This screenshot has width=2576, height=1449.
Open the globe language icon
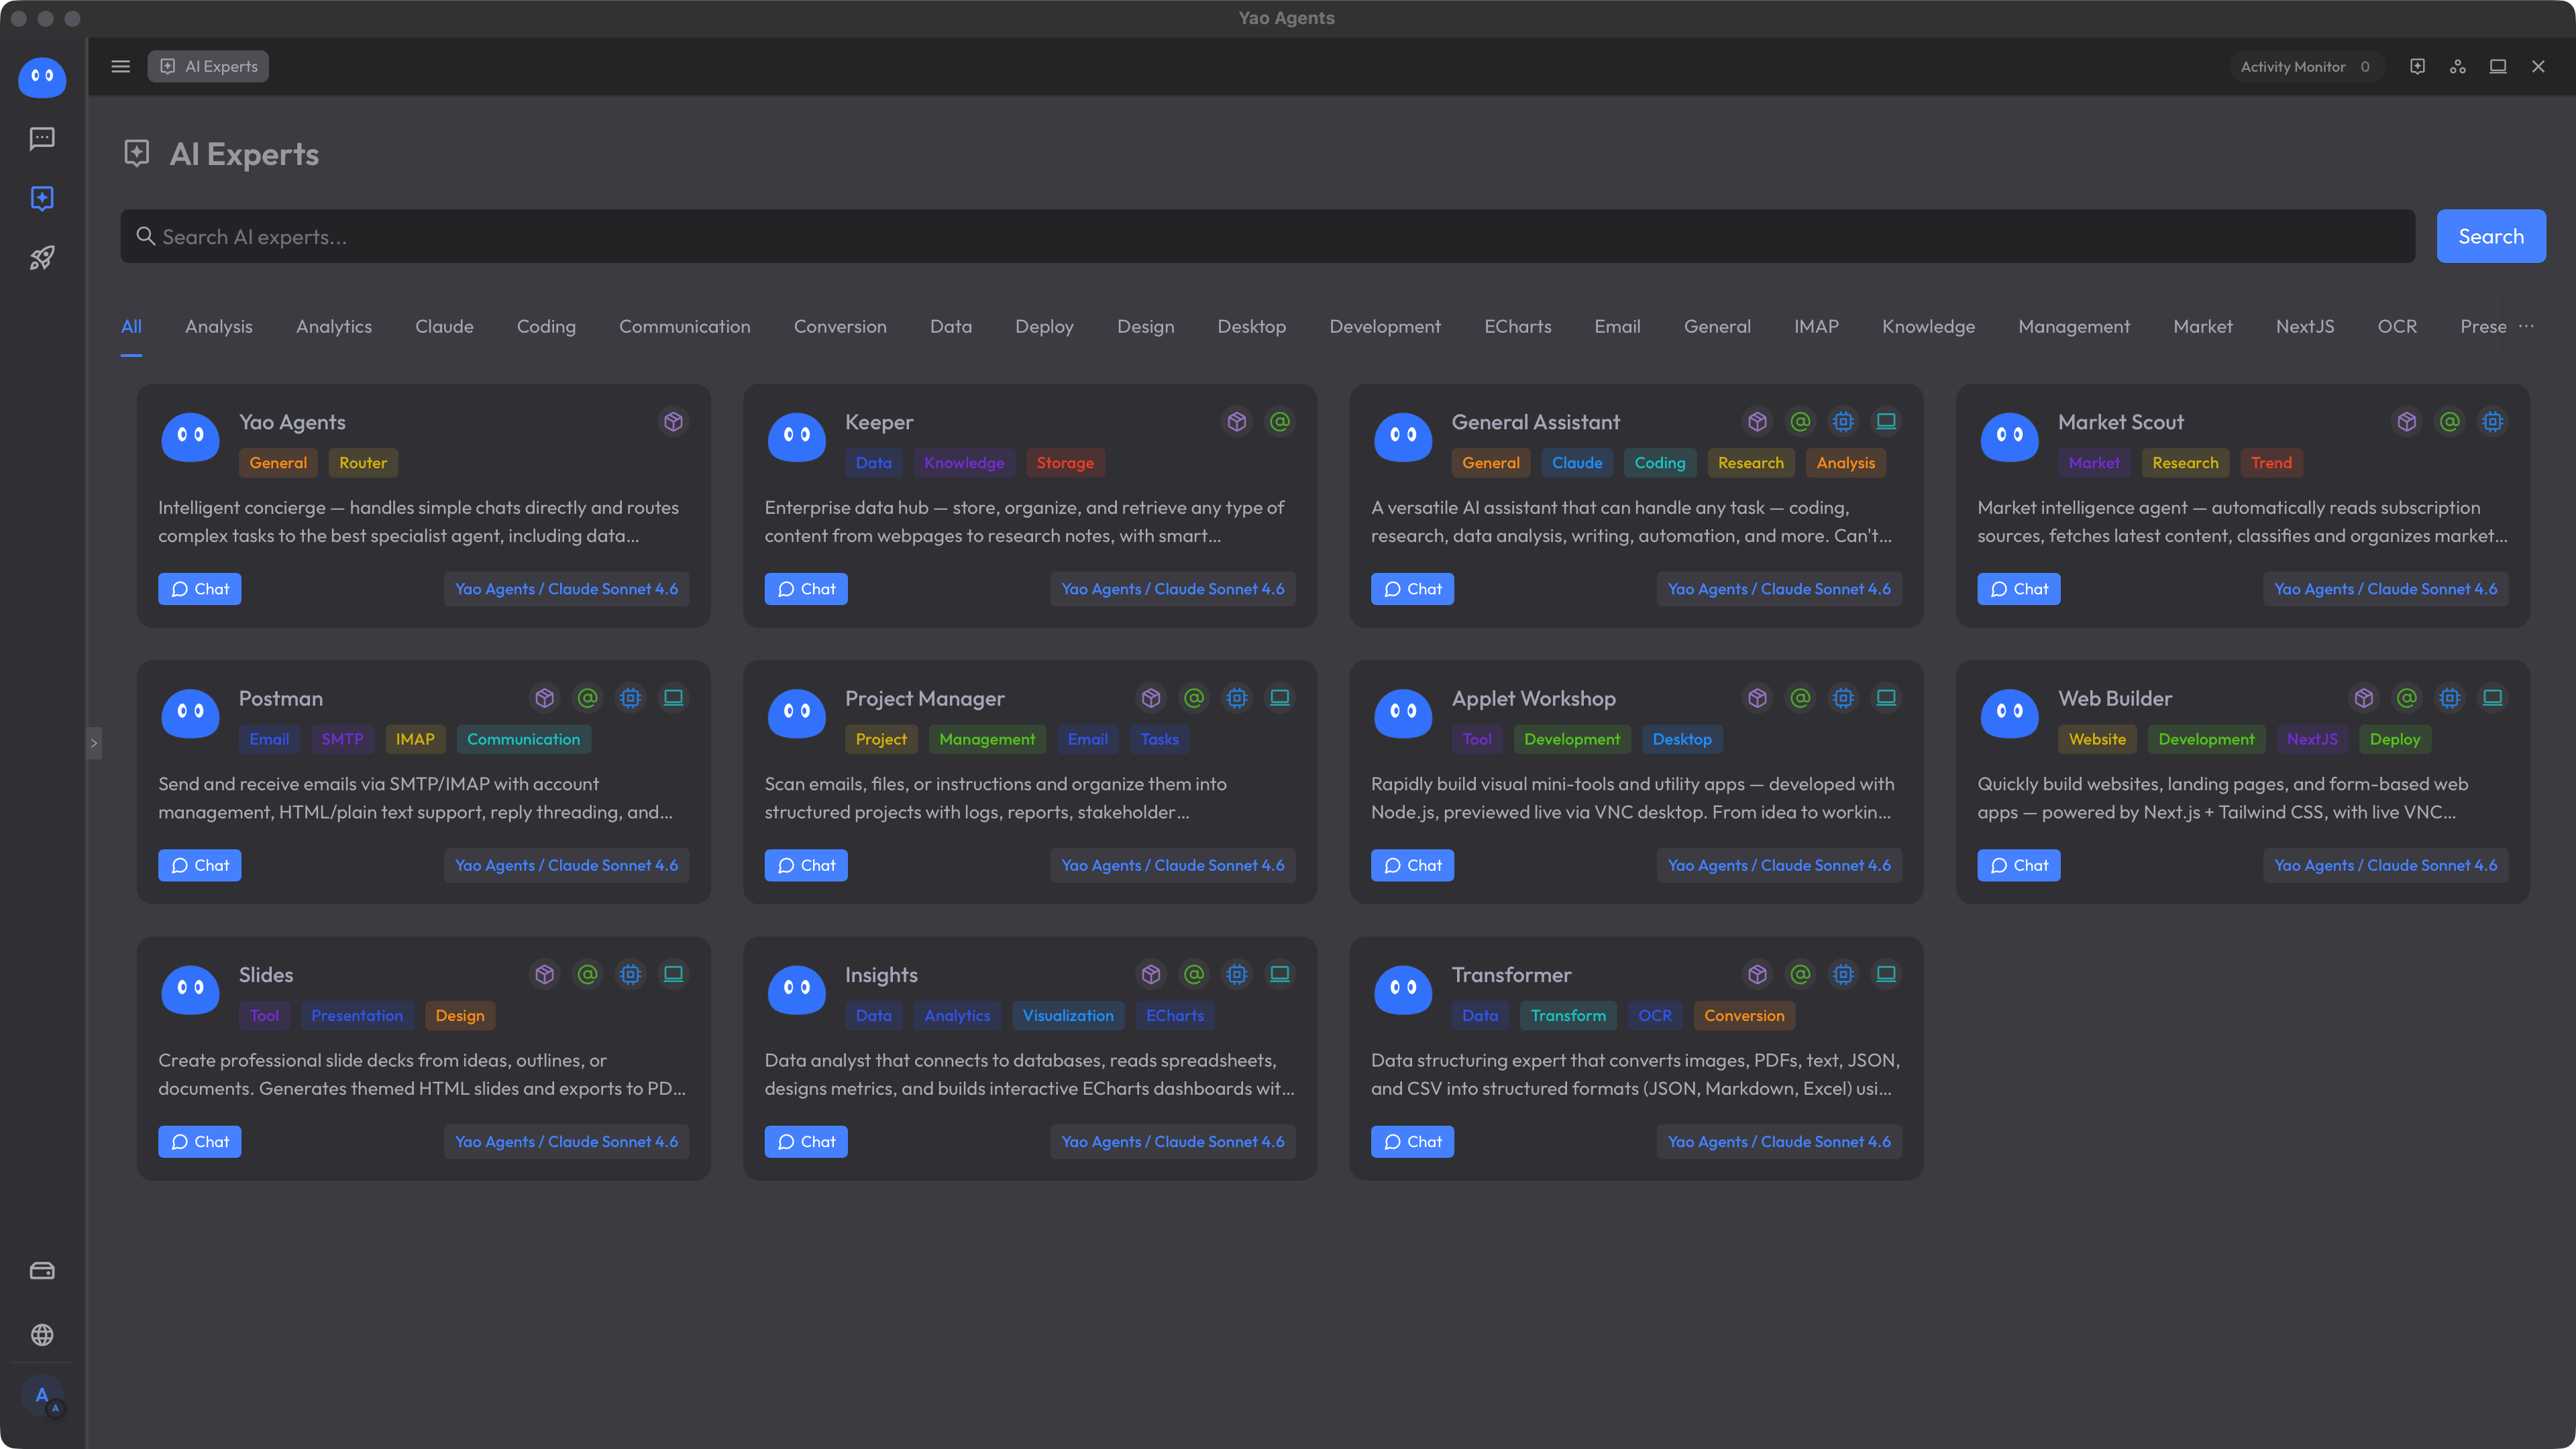click(x=42, y=1335)
